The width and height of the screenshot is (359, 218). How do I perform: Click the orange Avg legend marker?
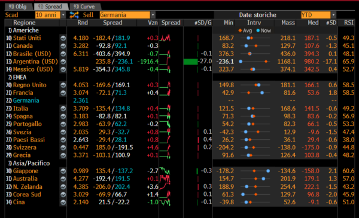click(x=240, y=30)
